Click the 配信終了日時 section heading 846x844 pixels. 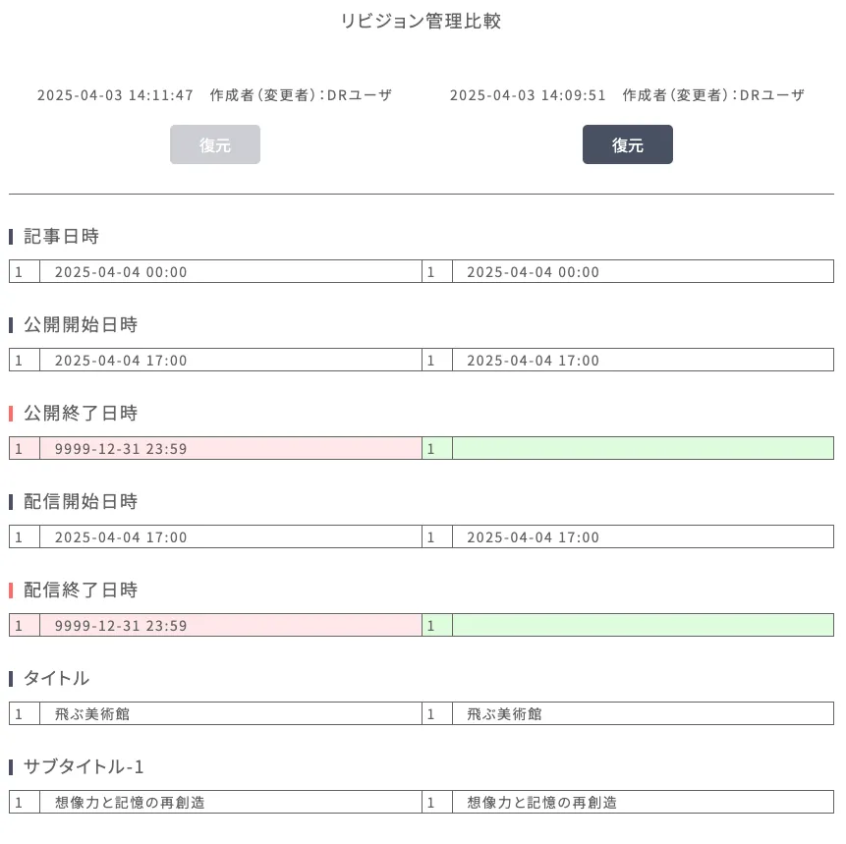(81, 590)
